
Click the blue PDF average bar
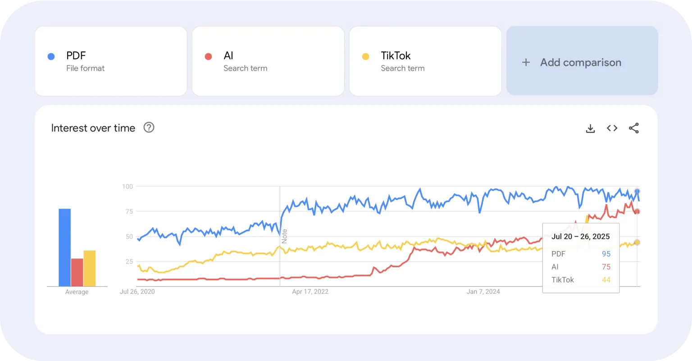(64, 247)
